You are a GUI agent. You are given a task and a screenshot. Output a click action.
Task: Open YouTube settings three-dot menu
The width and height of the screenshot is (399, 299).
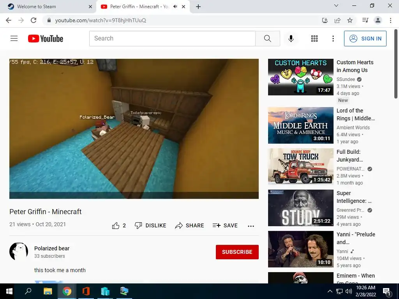(333, 39)
